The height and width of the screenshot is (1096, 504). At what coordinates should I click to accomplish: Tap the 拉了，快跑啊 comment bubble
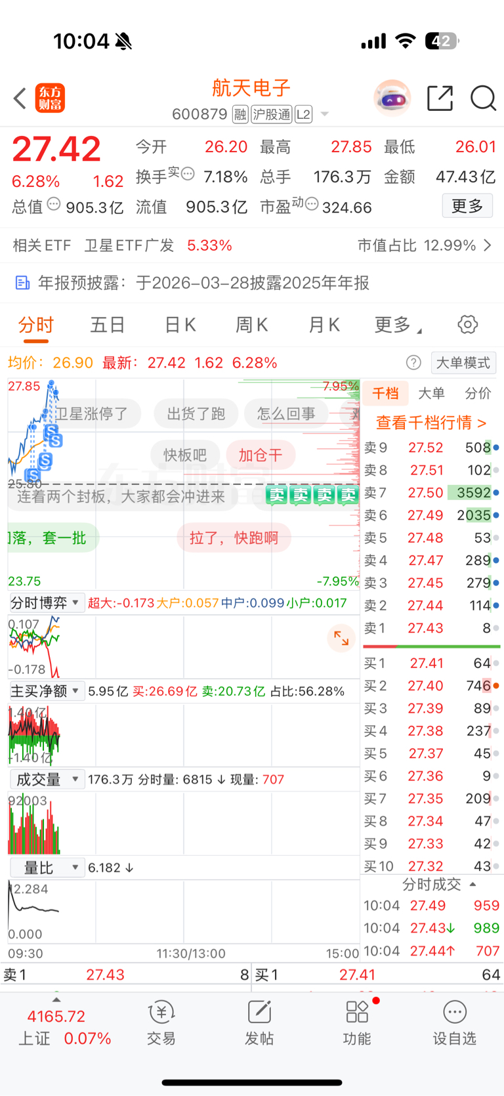[x=234, y=538]
